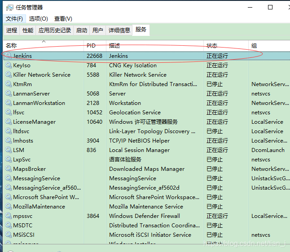Click the gear icon beside MSDTC
The image size is (290, 252).
9,225
